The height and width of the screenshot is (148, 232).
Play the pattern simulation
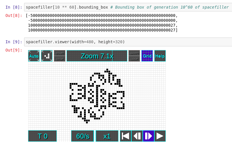pos(160,136)
